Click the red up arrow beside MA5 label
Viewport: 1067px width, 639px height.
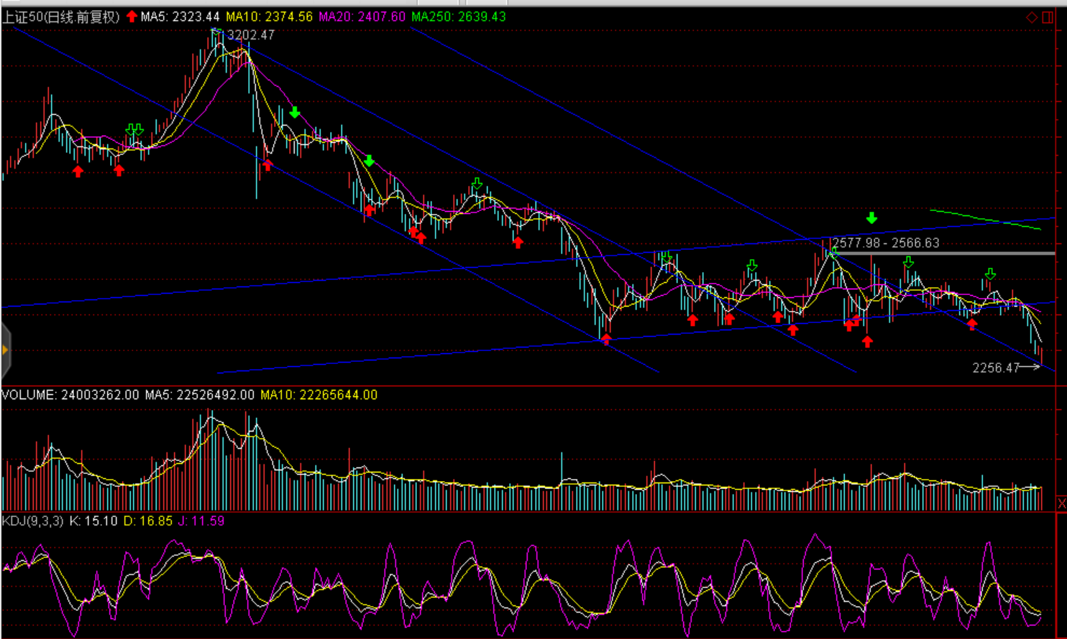[x=132, y=17]
